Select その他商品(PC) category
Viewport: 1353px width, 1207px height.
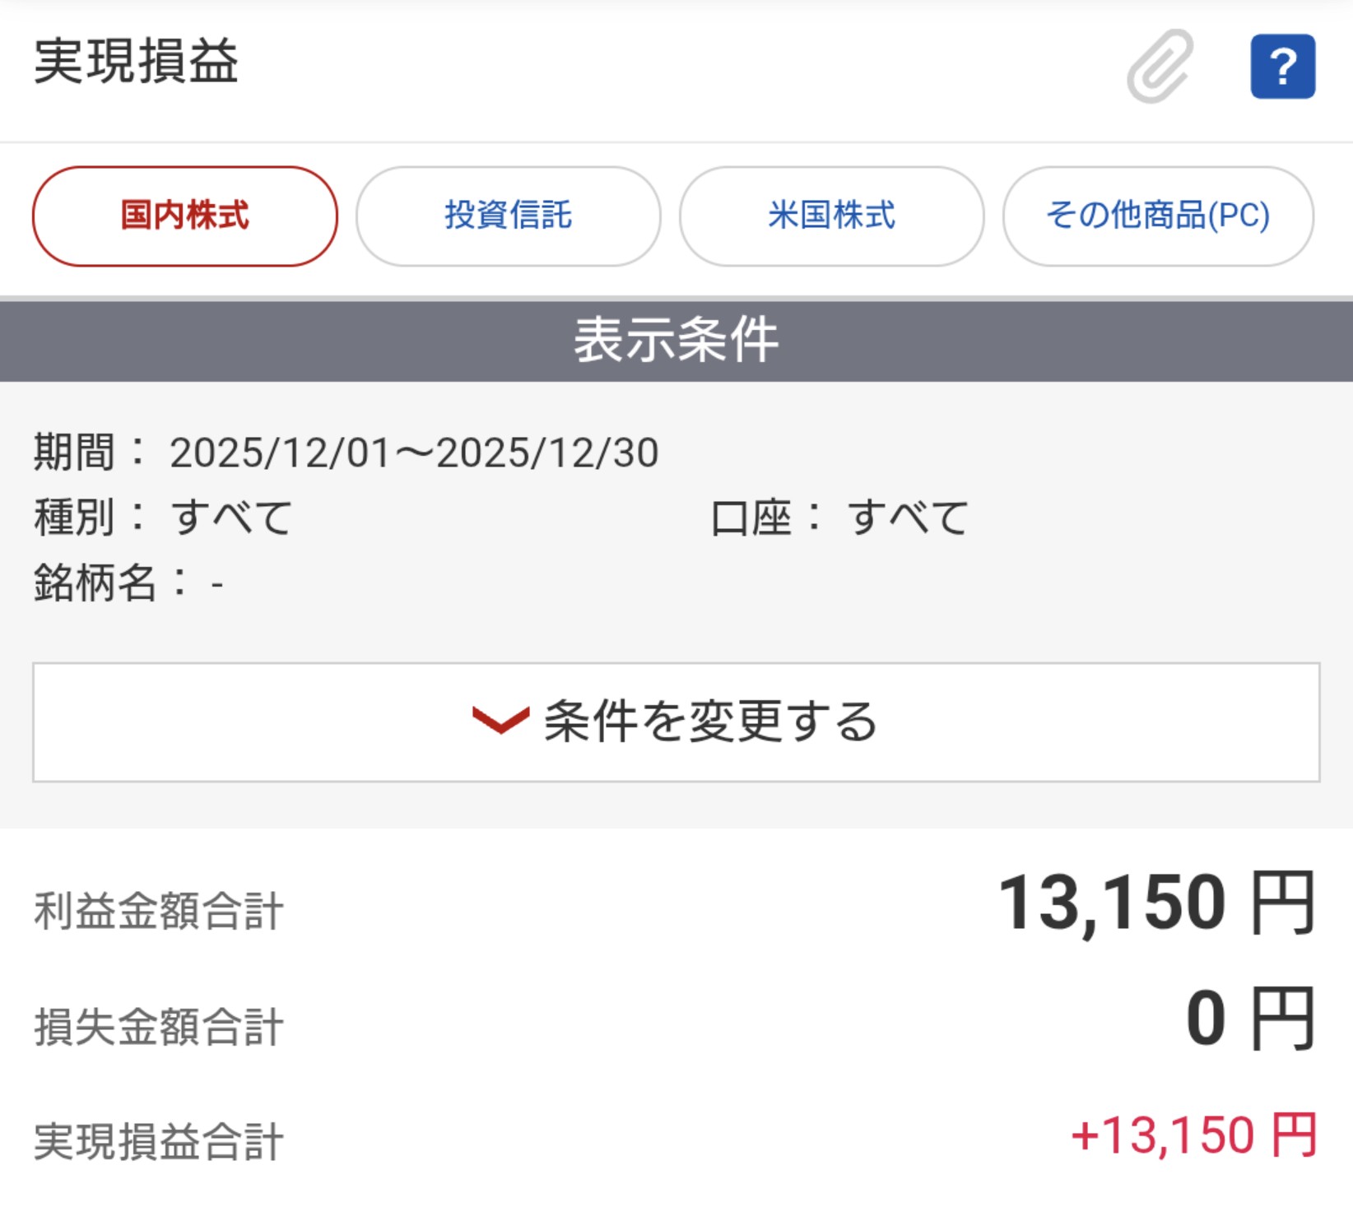(x=1156, y=216)
